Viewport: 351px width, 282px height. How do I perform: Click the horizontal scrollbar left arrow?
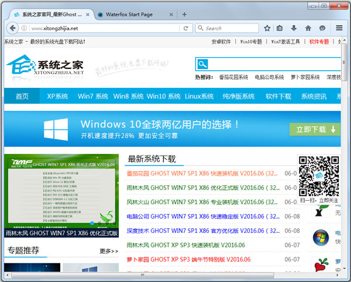click(x=8, y=275)
